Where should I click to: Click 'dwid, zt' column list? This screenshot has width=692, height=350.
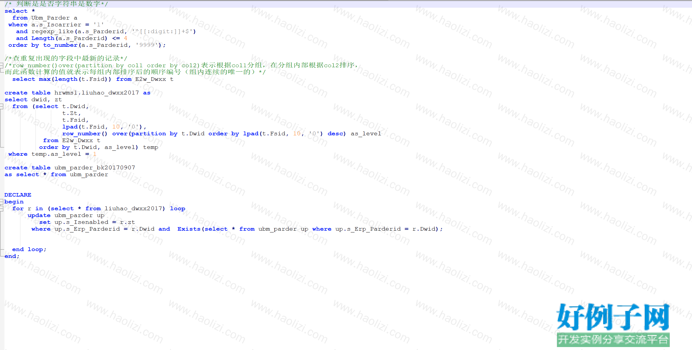click(x=47, y=99)
